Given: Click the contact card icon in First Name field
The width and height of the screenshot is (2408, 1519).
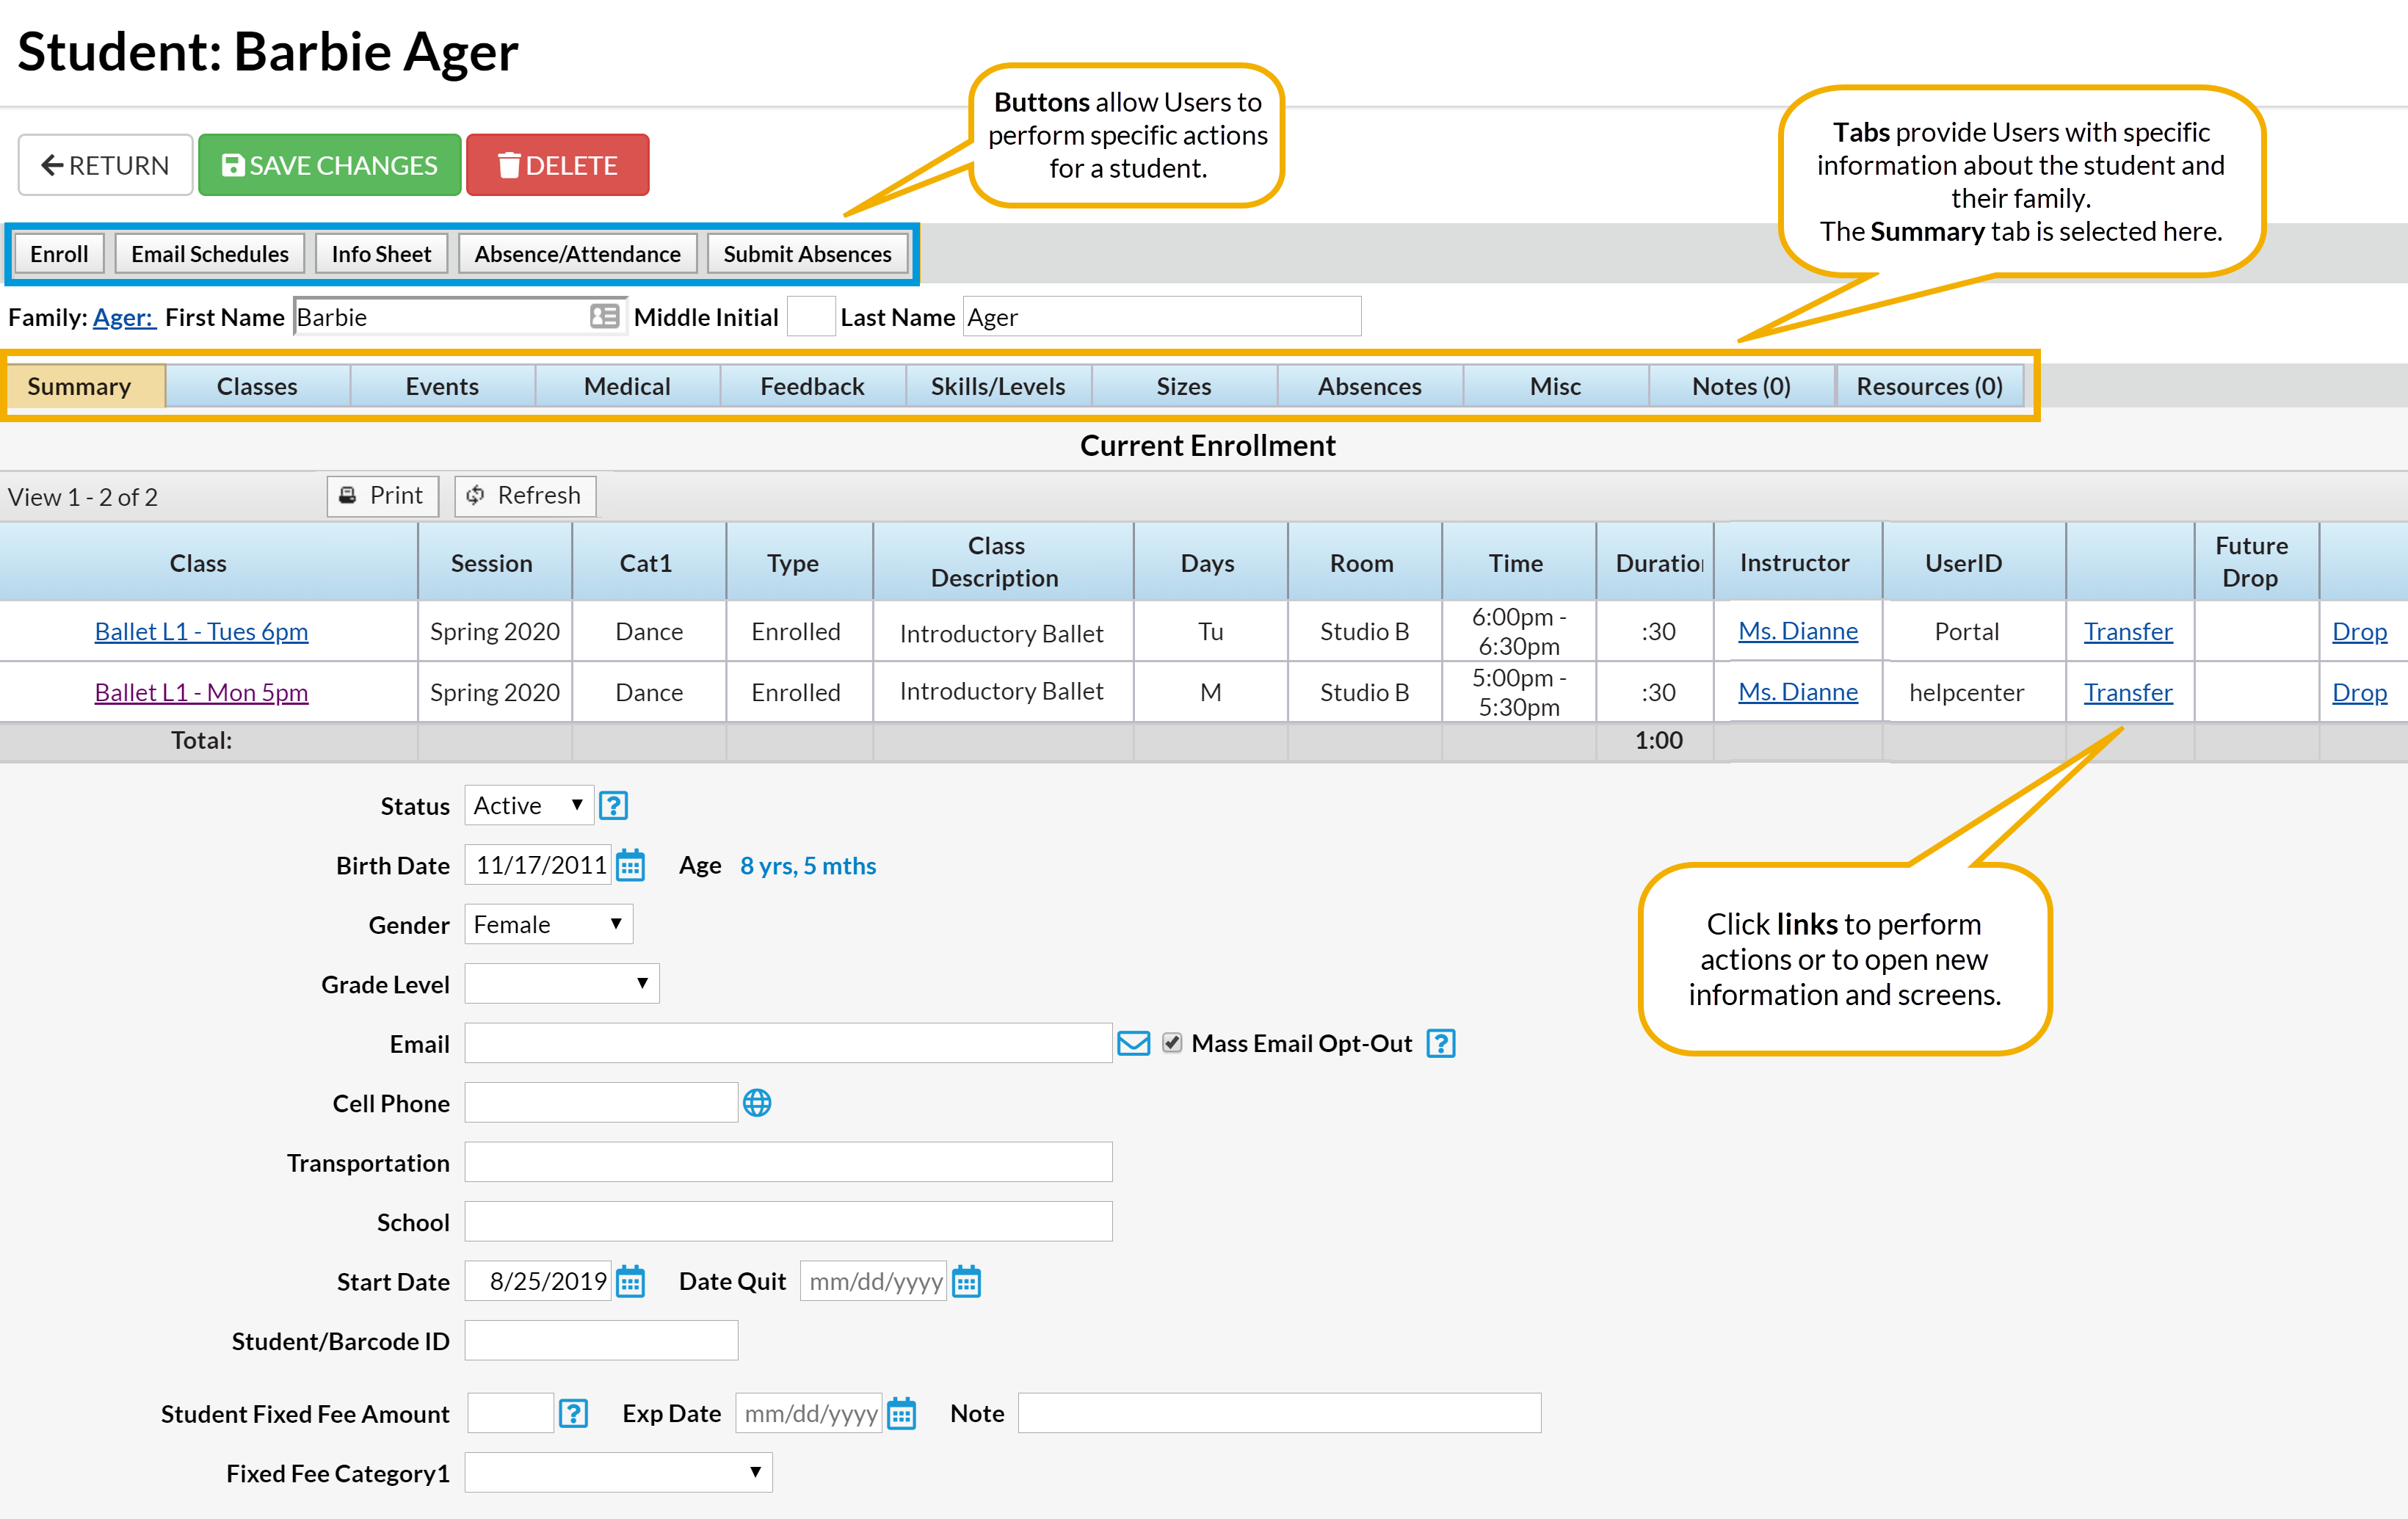Looking at the screenshot, I should [604, 317].
